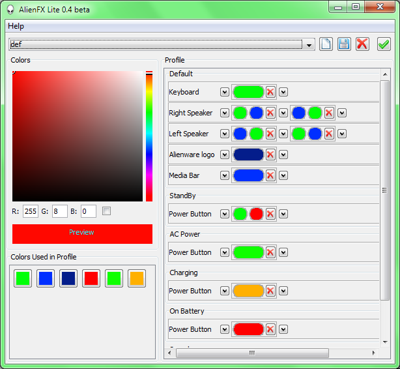Select the Media Bar blue color pill
400x369 pixels.
248,175
